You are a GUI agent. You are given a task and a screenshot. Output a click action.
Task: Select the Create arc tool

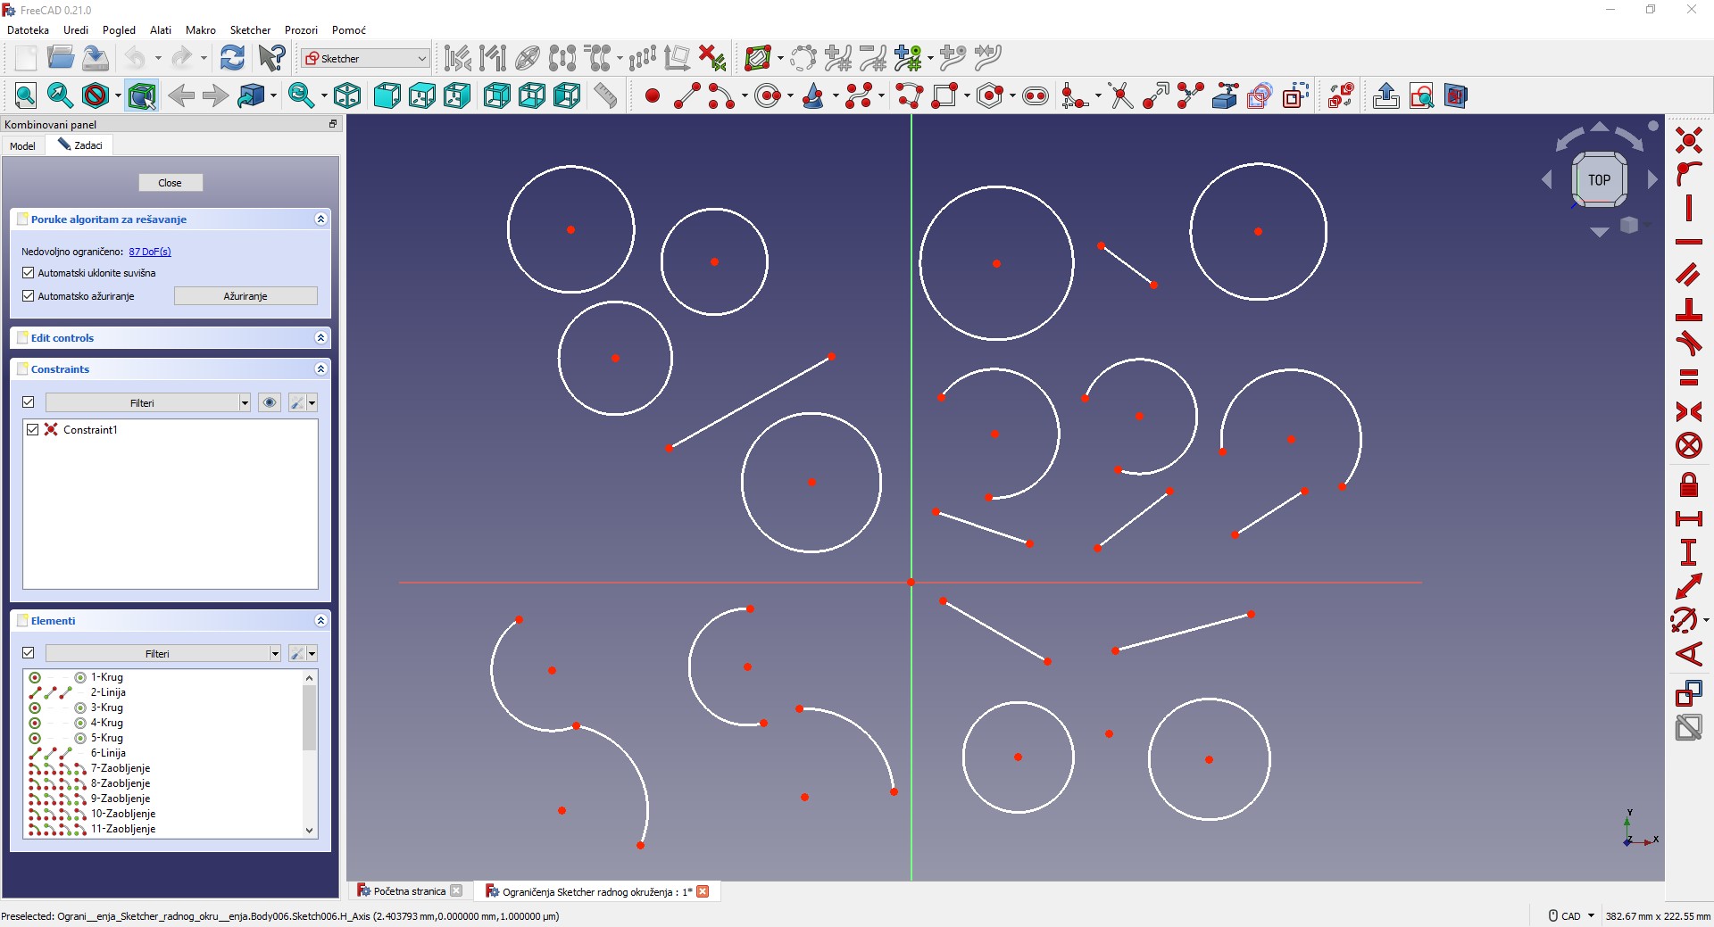click(720, 95)
